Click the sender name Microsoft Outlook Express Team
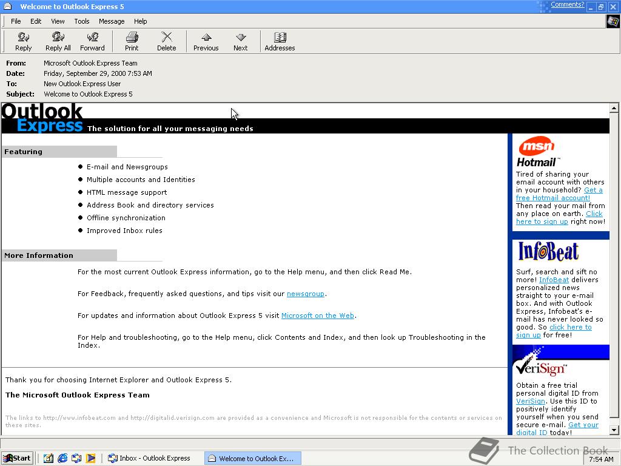 point(90,63)
